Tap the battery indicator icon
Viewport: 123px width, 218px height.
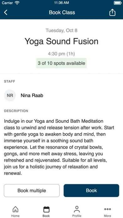(x=118, y=3)
